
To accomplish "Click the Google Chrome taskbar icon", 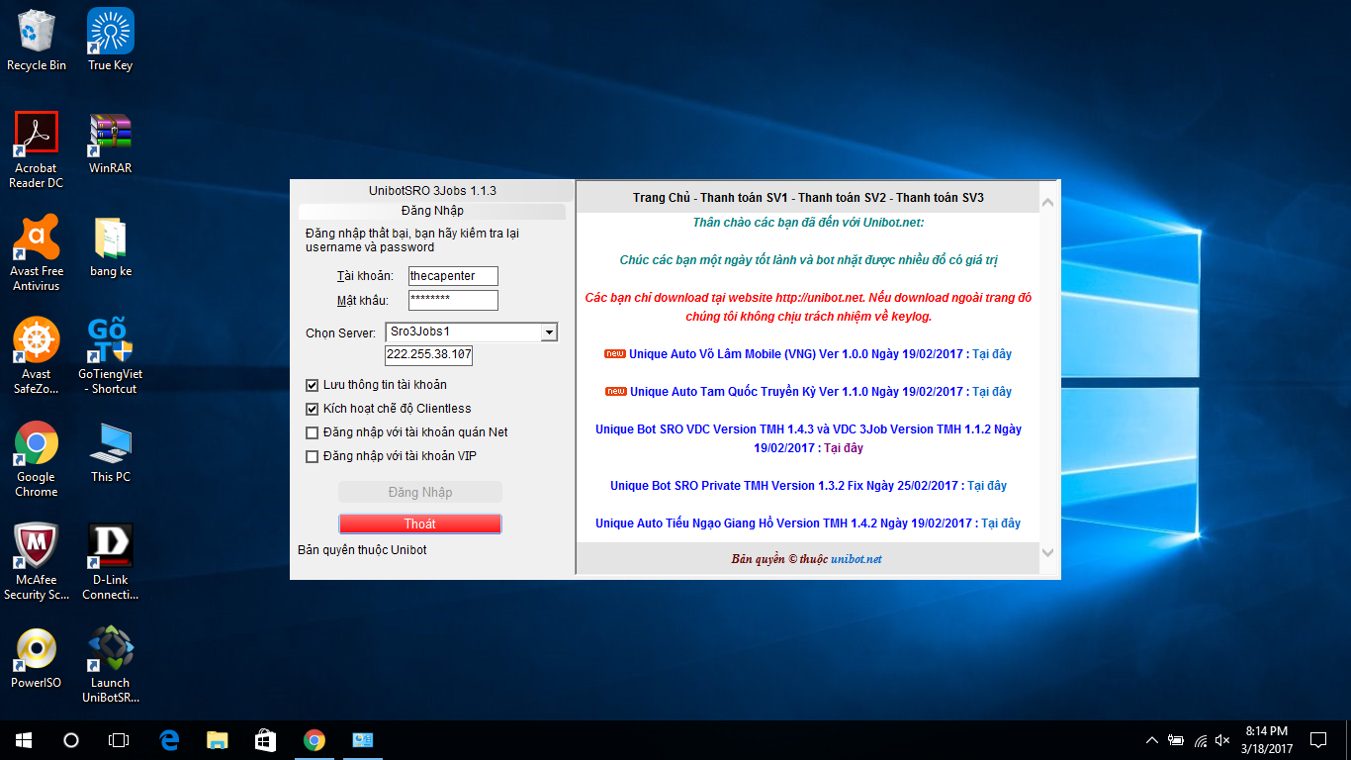I will (315, 739).
